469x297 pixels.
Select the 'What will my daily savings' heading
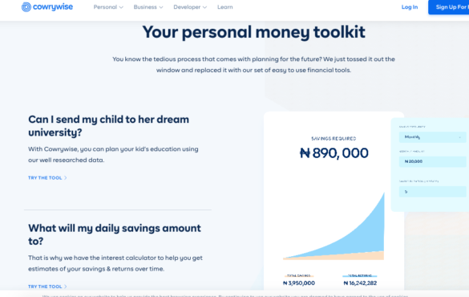point(115,234)
